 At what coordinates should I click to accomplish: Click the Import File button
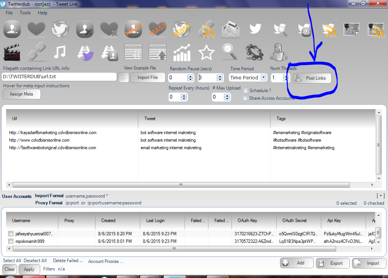point(147,77)
